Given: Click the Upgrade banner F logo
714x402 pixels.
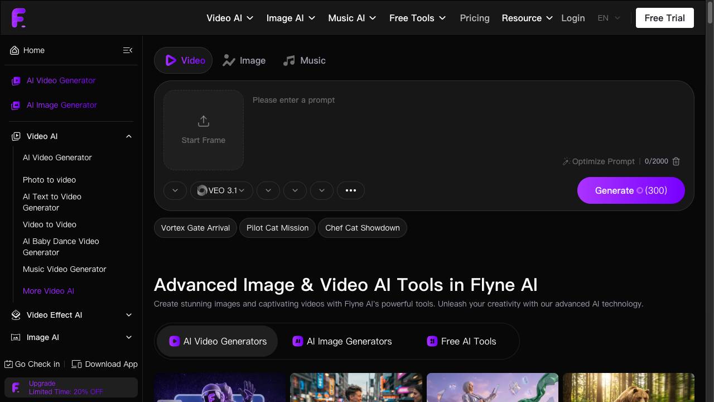Looking at the screenshot, I should pos(16,387).
